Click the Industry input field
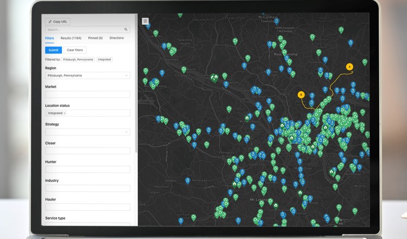 click(87, 188)
